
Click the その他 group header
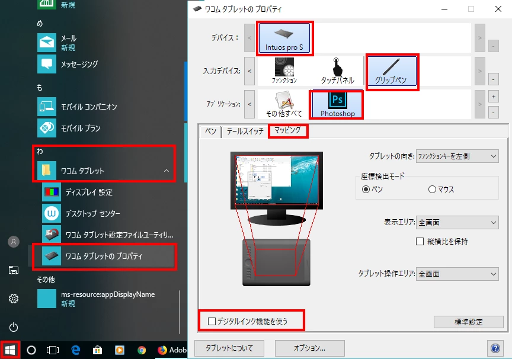[46, 280]
